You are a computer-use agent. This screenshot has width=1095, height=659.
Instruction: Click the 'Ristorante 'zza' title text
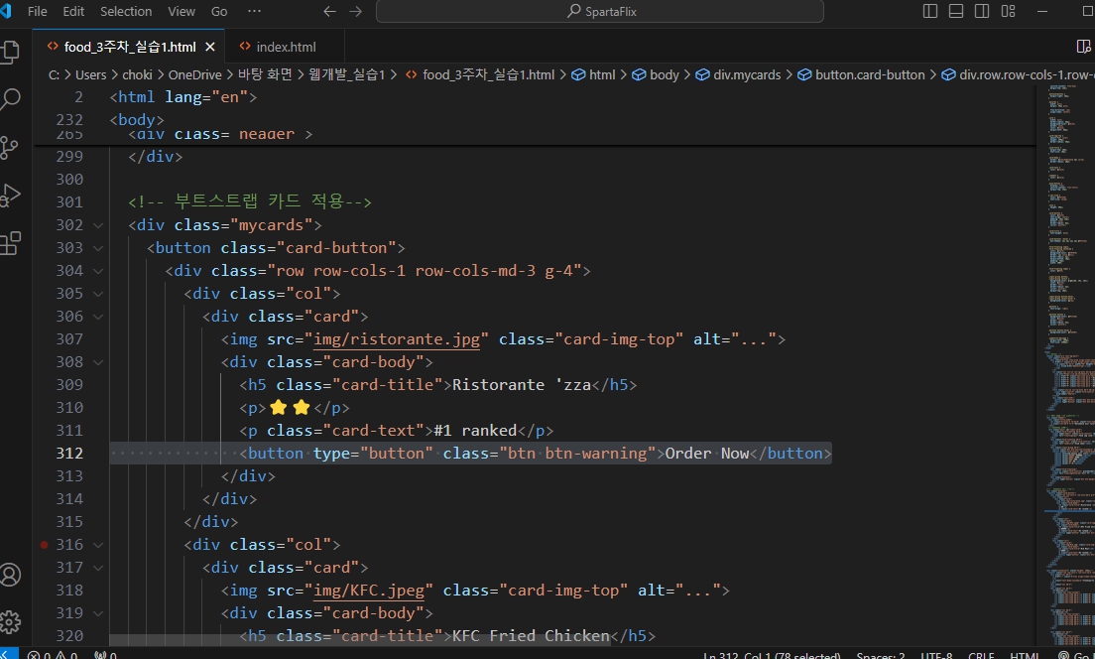point(522,384)
